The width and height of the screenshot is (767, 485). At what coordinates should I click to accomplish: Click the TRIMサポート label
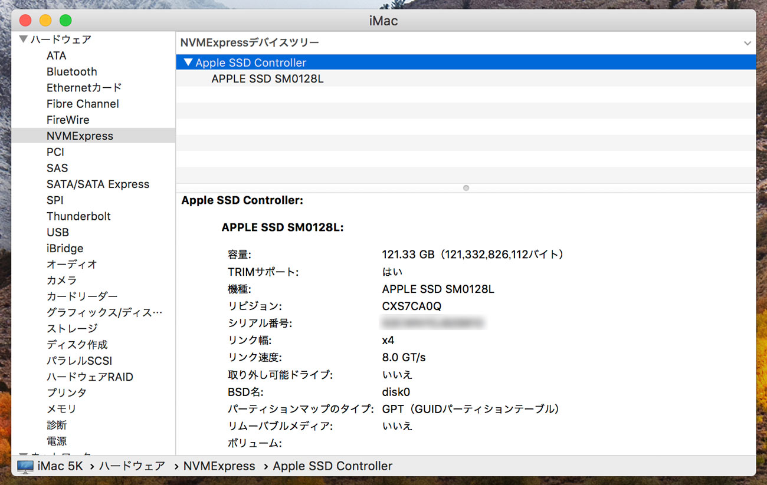pos(263,272)
